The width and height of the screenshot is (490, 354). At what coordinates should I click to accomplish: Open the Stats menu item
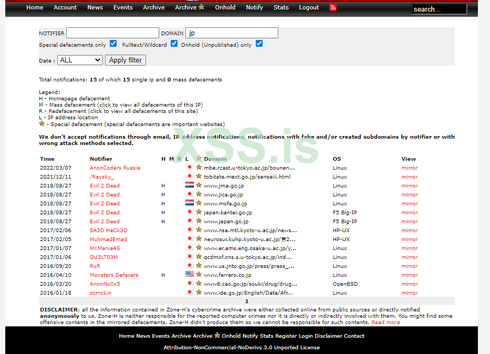pos(281,7)
